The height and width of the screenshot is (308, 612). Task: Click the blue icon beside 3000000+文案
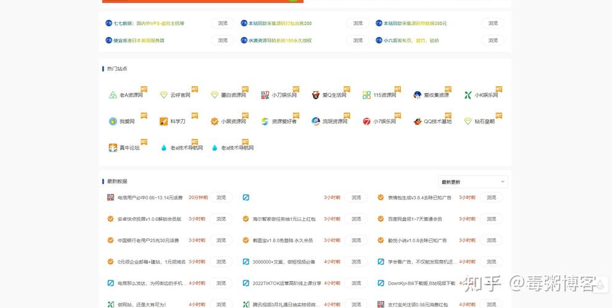(x=246, y=262)
